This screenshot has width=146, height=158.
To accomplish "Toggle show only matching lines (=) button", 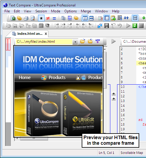I will [x=54, y=18].
